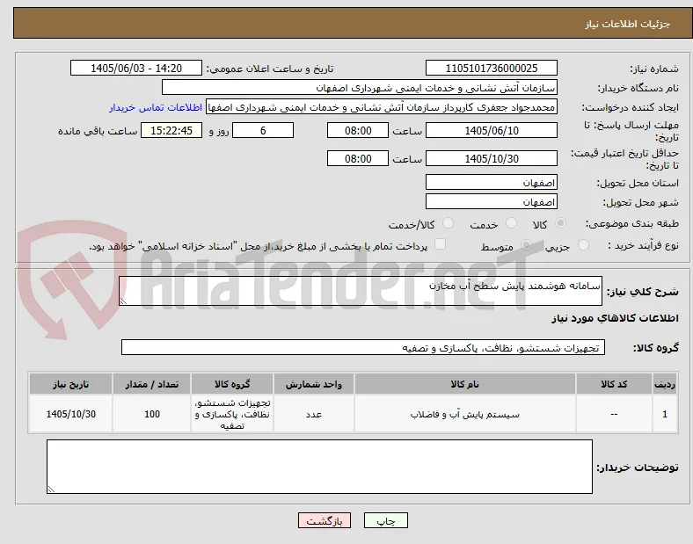Click the delivery province field اصفهان

click(x=491, y=183)
